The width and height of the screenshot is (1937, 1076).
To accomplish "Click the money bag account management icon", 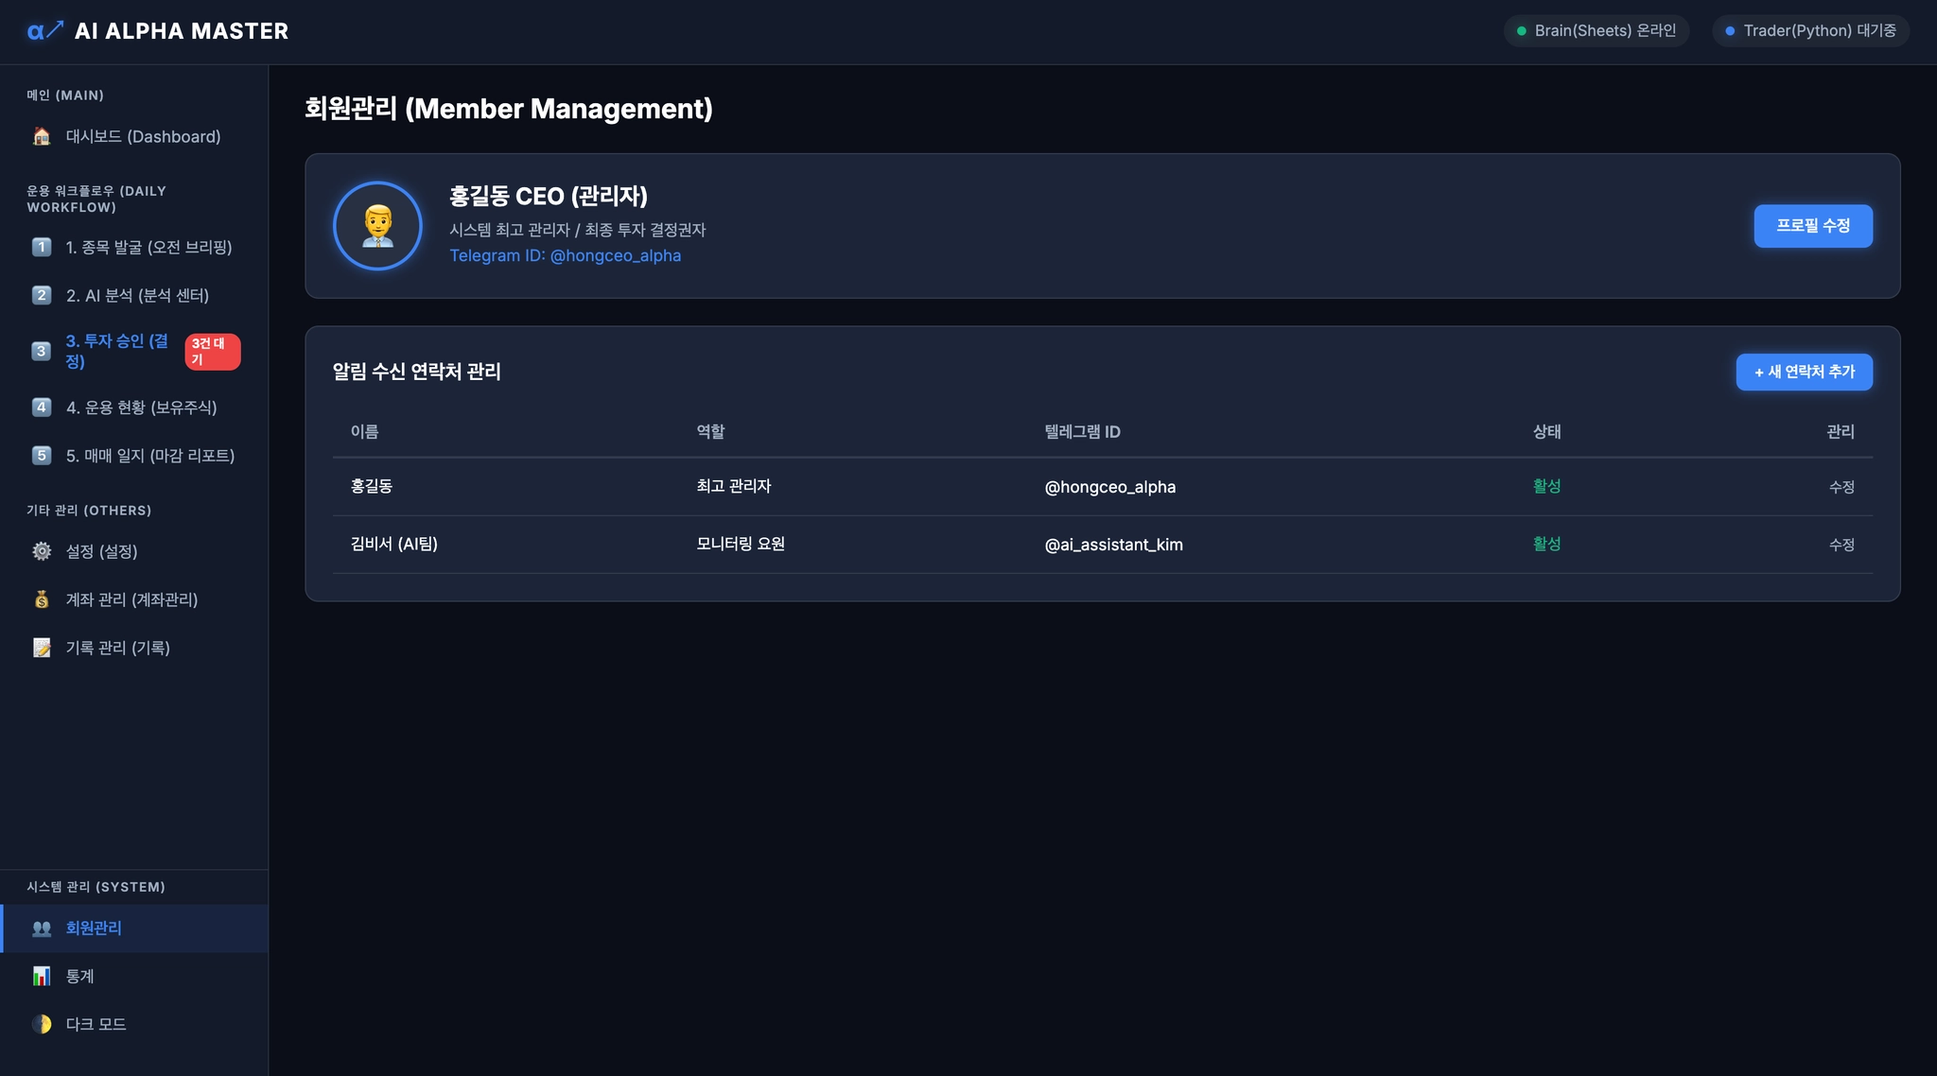I will point(42,599).
